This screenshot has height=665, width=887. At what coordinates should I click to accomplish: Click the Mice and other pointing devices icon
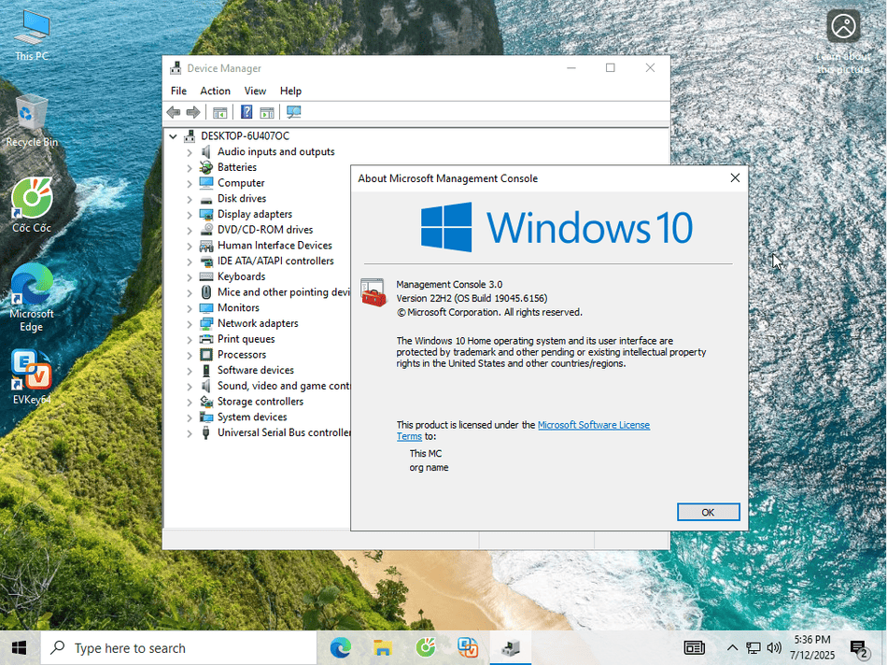point(206,292)
